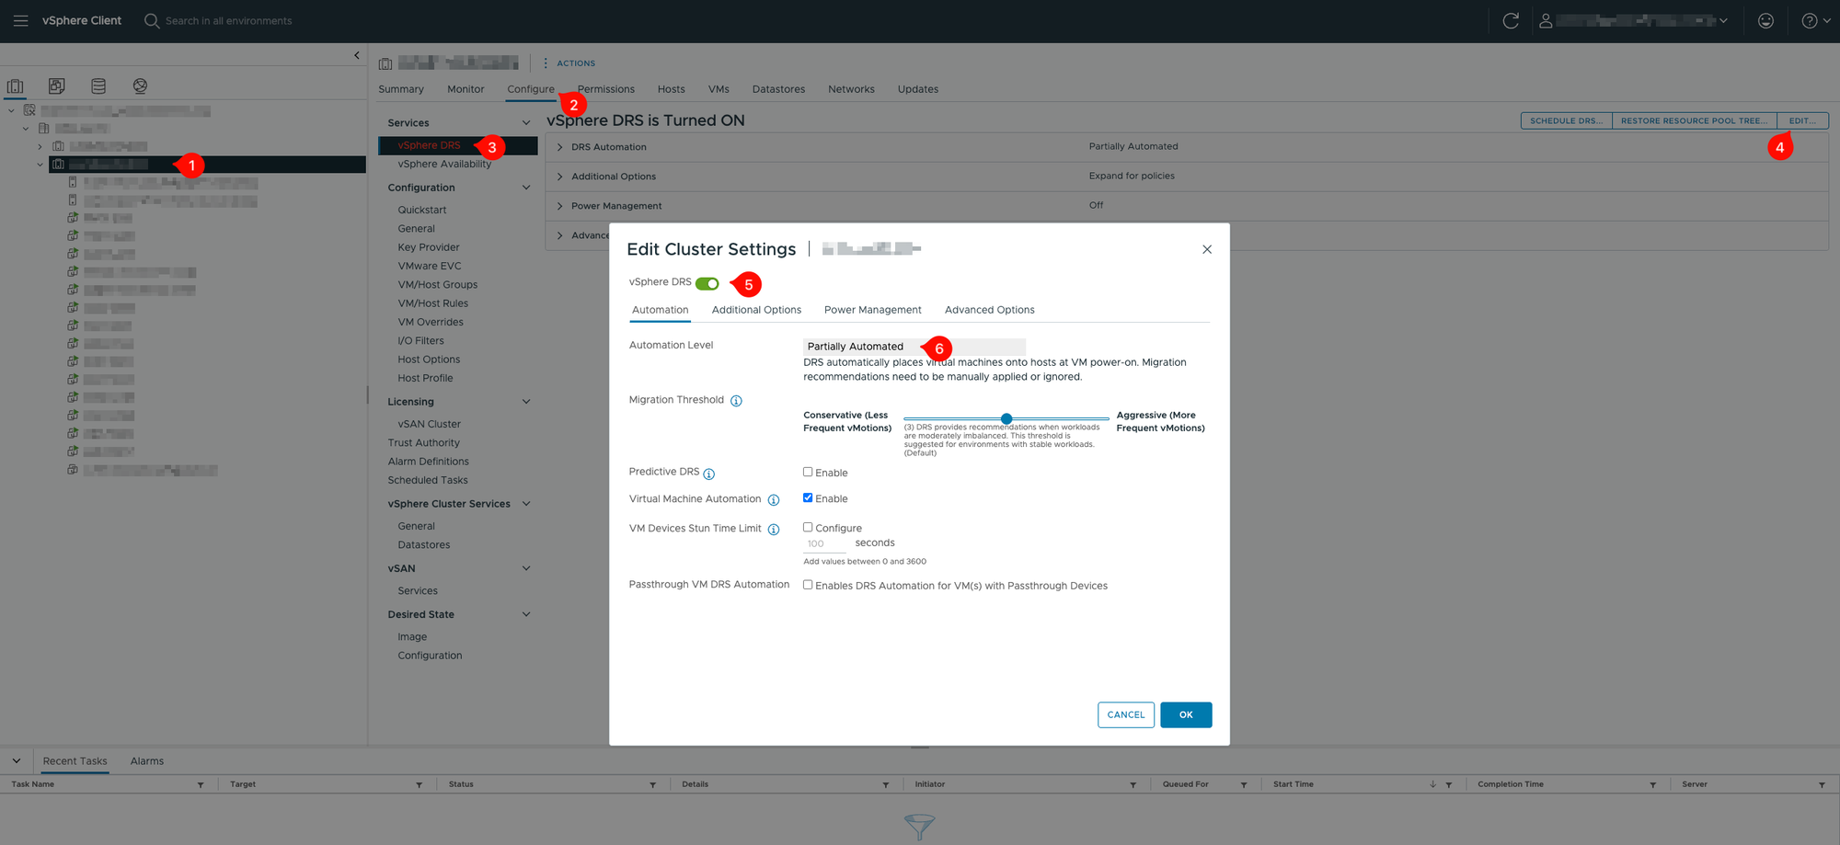The image size is (1840, 845).
Task: Open the hamburger navigation menu
Action: click(x=20, y=20)
